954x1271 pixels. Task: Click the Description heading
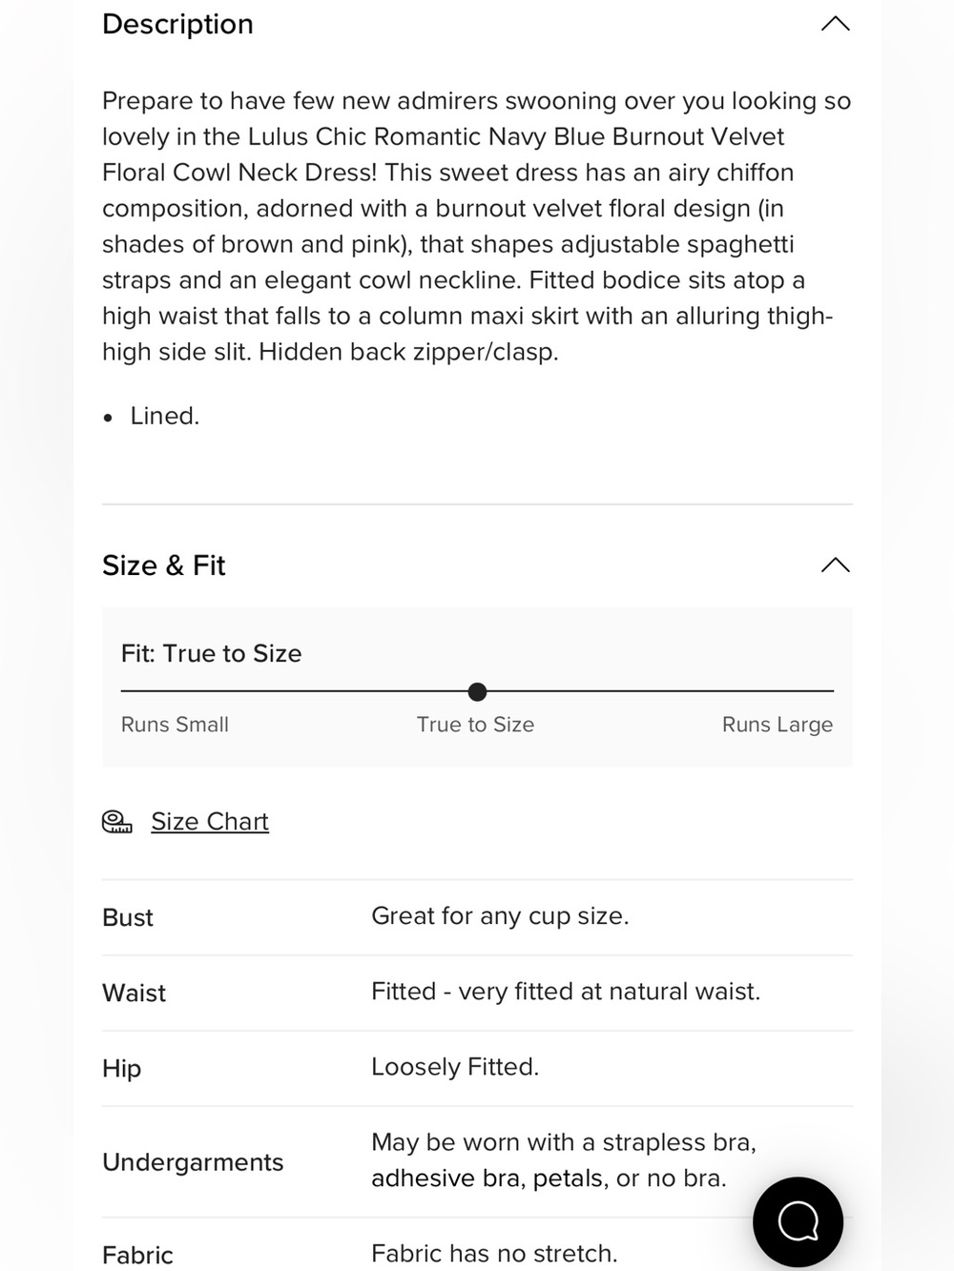[x=177, y=24]
